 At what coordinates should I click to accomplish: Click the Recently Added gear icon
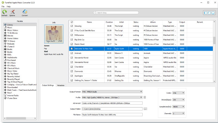pyautogui.click(x=5, y=76)
